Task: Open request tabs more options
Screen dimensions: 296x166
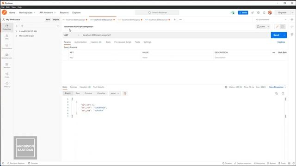Action: coord(180,19)
